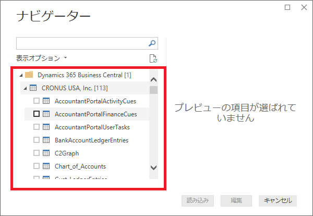Image resolution: width=313 pixels, height=216 pixels.
Task: Check the BankAccountLedgerEntries checkbox
Action: (x=37, y=140)
